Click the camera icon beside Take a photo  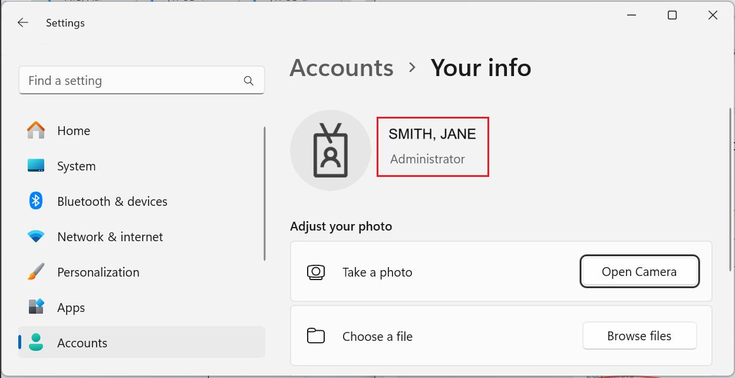(316, 272)
